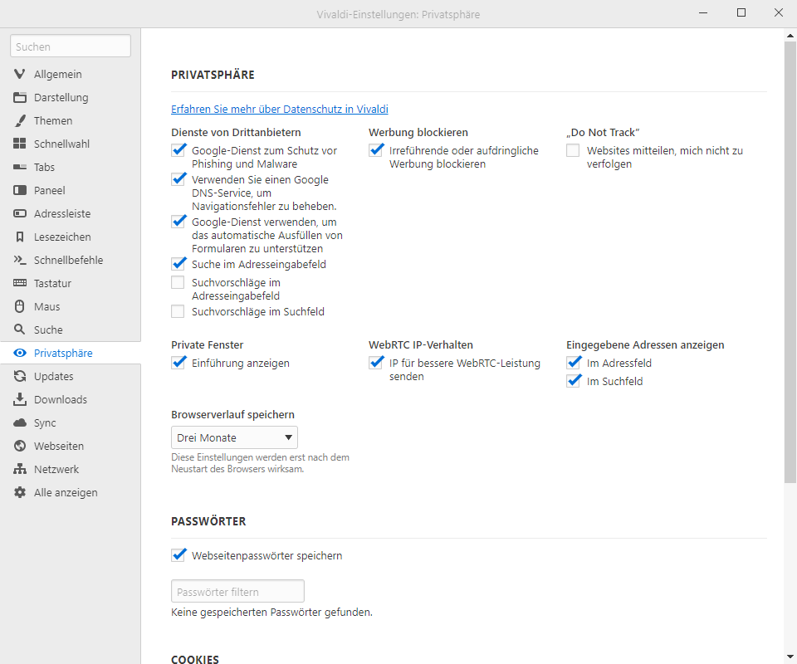Click the Vivaldi logo icon beside Allgemein

20,74
